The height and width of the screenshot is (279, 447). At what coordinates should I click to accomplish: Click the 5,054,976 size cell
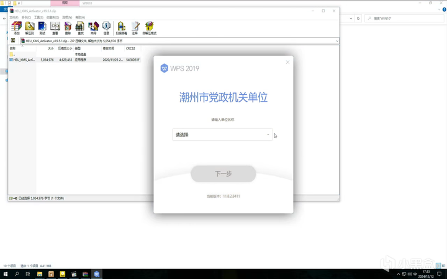47,60
